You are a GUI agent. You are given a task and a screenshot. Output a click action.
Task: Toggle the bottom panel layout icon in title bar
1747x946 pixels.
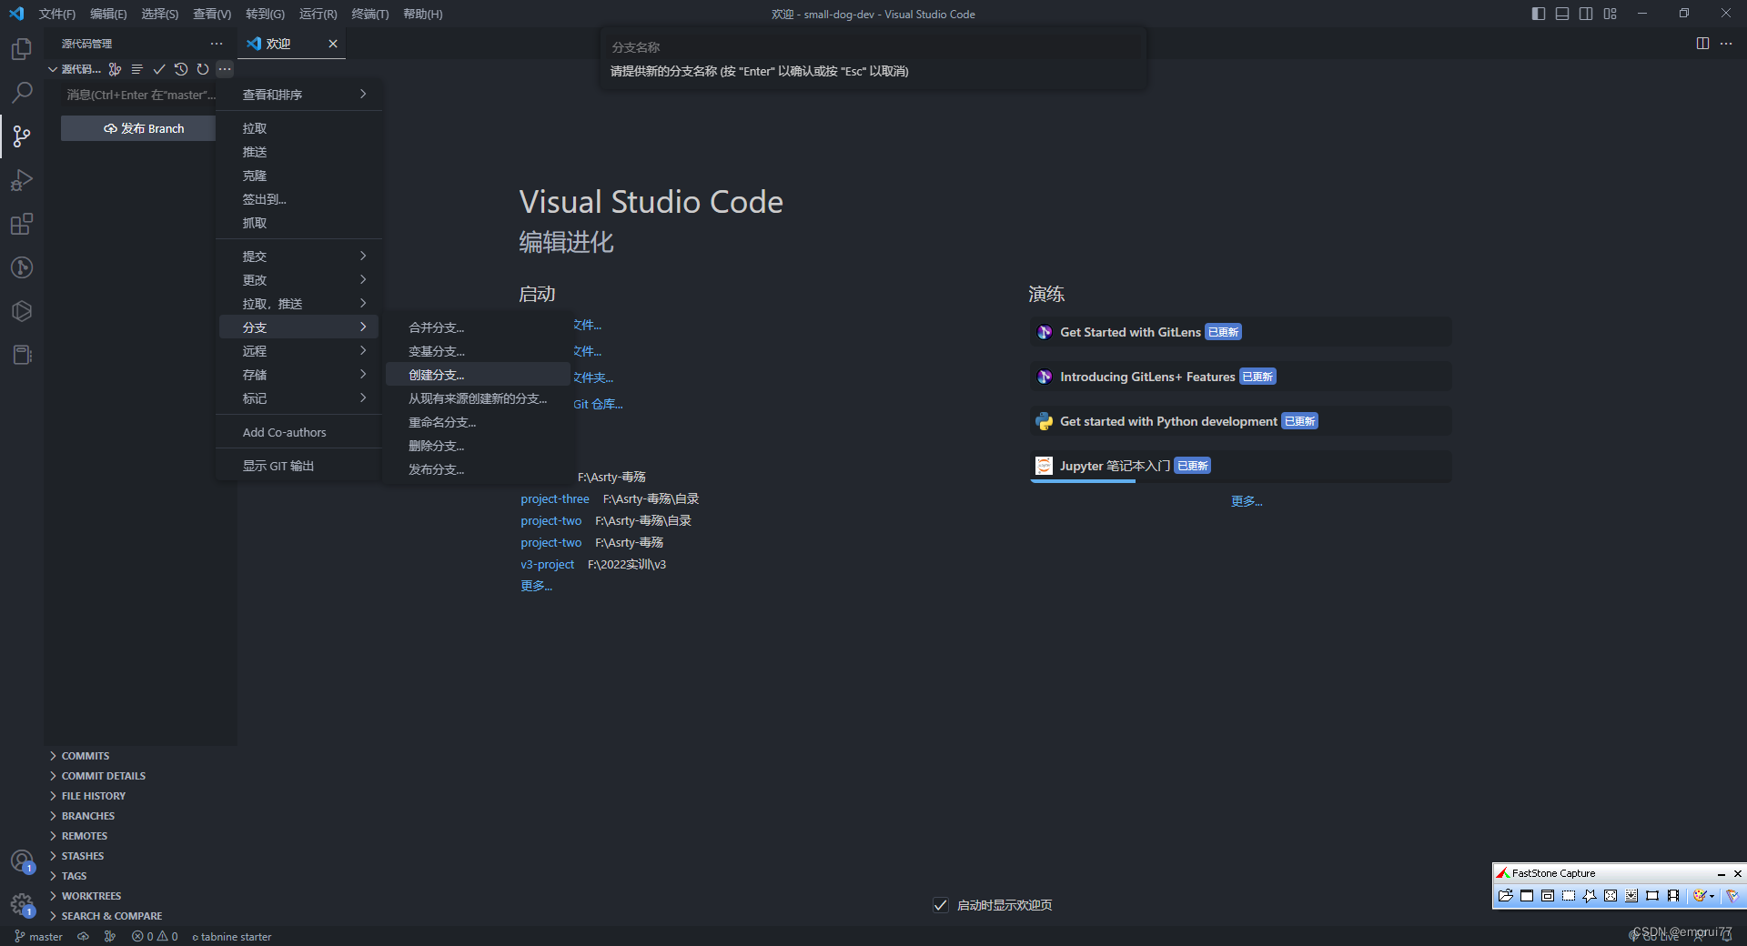[x=1562, y=14]
